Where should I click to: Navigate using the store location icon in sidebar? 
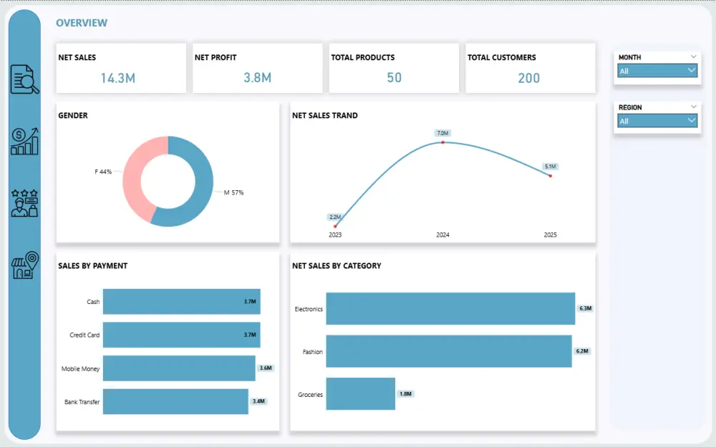pyautogui.click(x=24, y=264)
